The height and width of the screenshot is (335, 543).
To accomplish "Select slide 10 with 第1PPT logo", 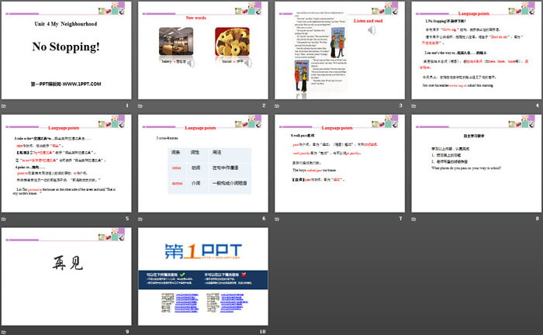I will click(203, 277).
